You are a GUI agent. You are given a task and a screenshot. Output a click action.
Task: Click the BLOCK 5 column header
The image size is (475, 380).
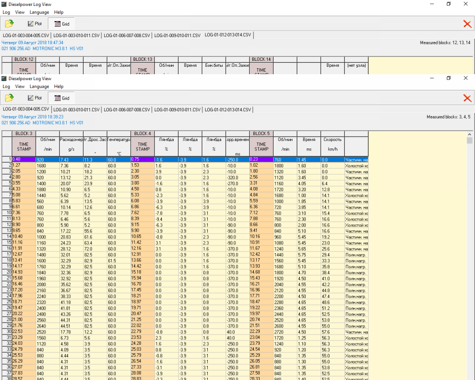pos(261,134)
